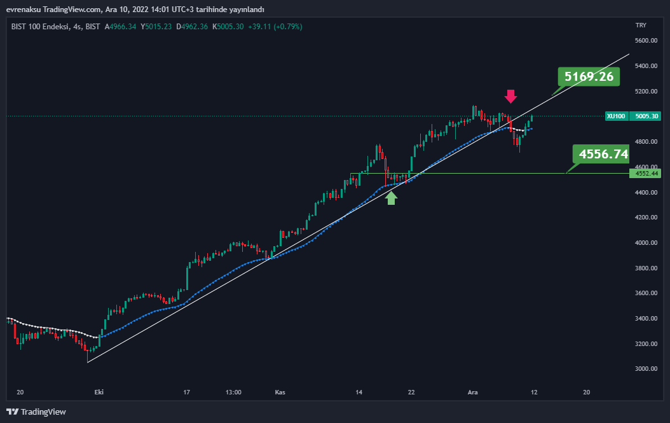
Task: Click the 3600.00 price axis label
Action: (646, 293)
